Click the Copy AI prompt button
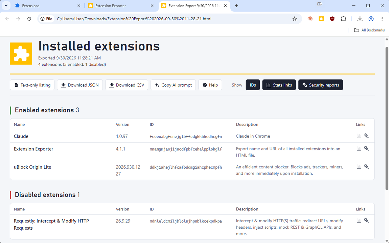Image resolution: width=389 pixels, height=243 pixels. coord(173,85)
